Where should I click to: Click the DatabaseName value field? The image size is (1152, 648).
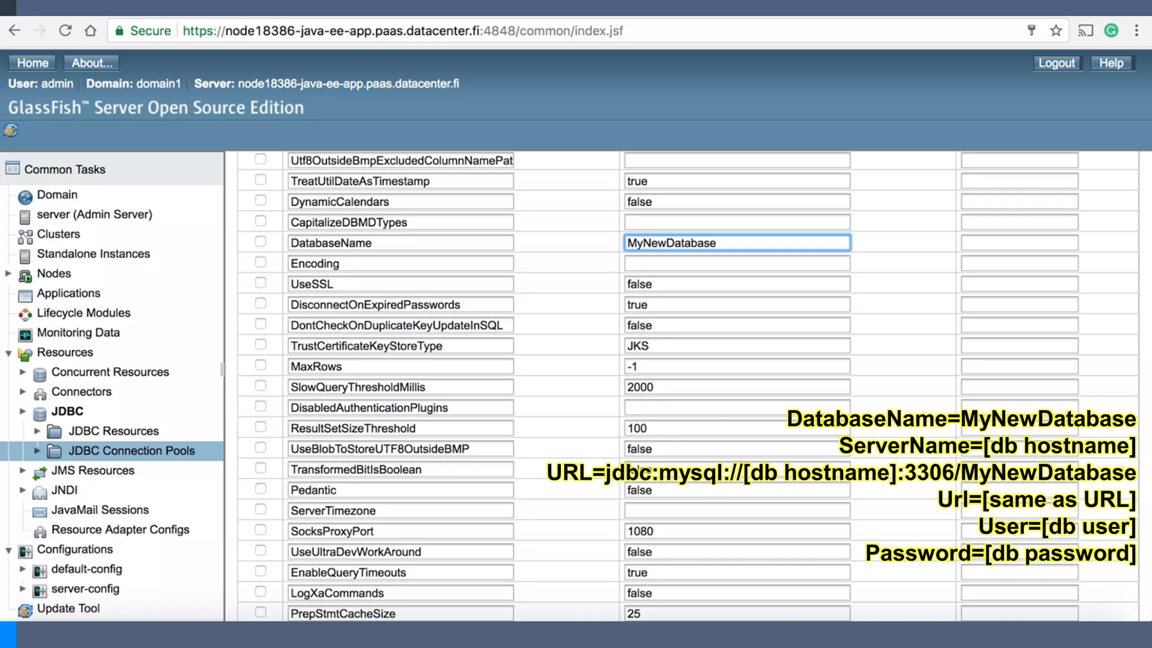pyautogui.click(x=737, y=242)
